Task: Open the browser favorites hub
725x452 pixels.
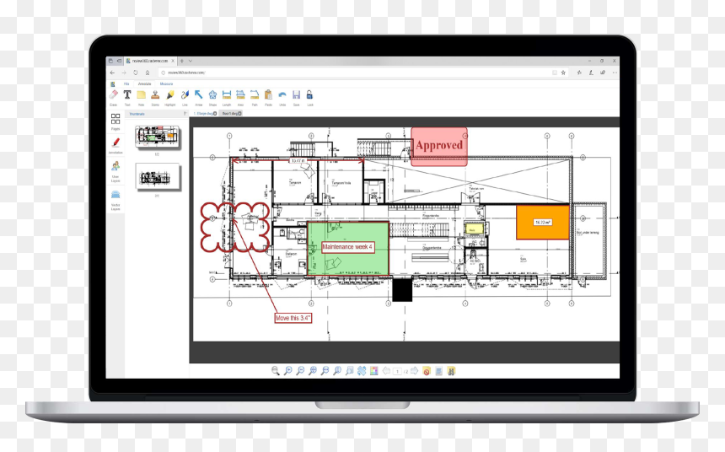Action: (579, 73)
